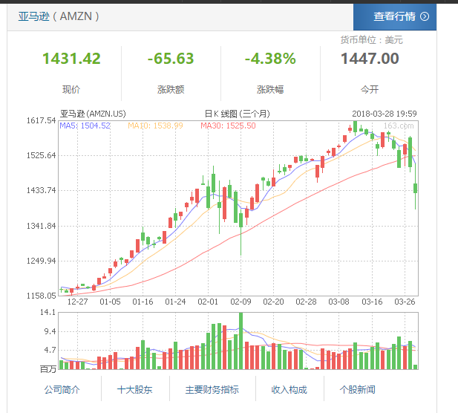Screen dimensions: 458x413
Task: Click the last green candlestick at right
Action: pyautogui.click(x=416, y=188)
